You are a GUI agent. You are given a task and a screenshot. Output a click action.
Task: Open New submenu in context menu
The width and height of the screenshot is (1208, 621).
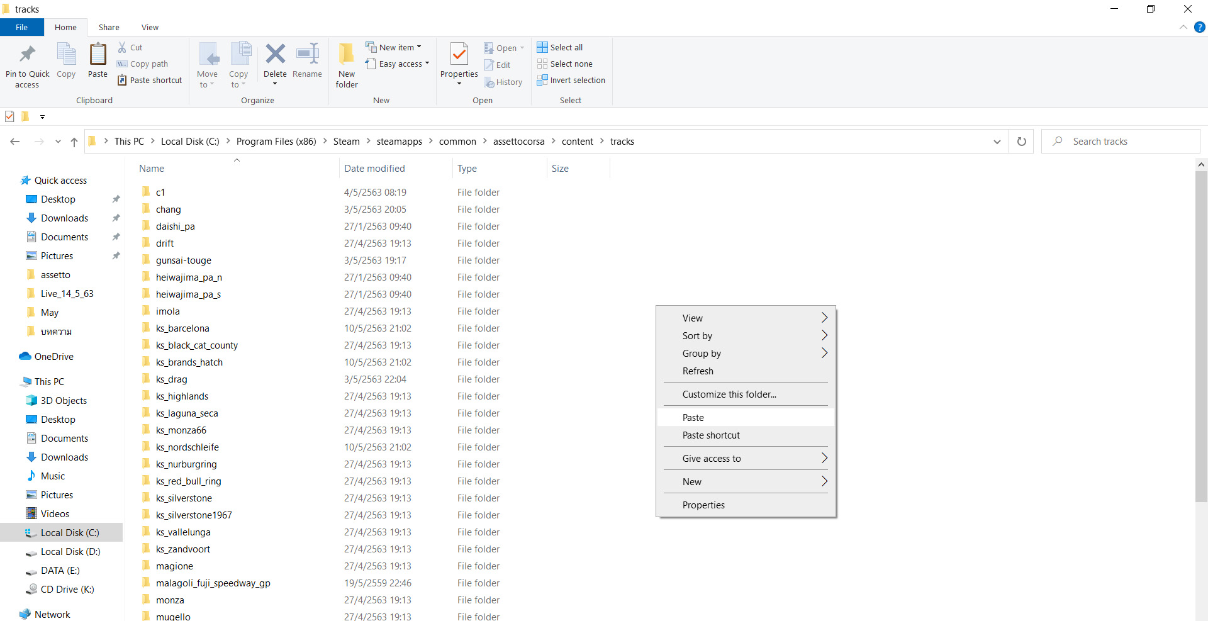point(746,481)
